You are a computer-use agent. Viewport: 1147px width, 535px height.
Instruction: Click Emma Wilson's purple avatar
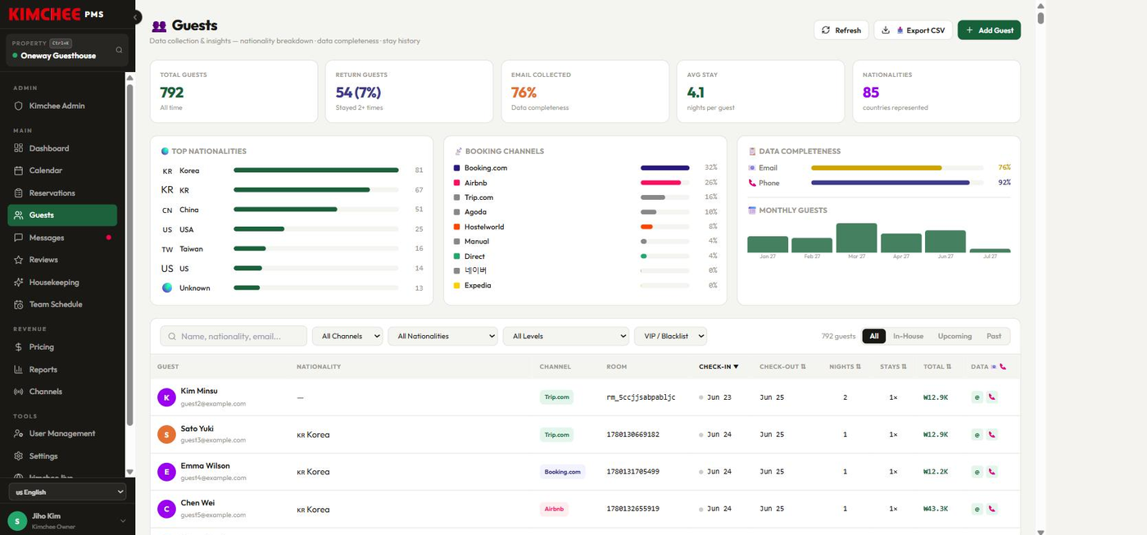[166, 472]
